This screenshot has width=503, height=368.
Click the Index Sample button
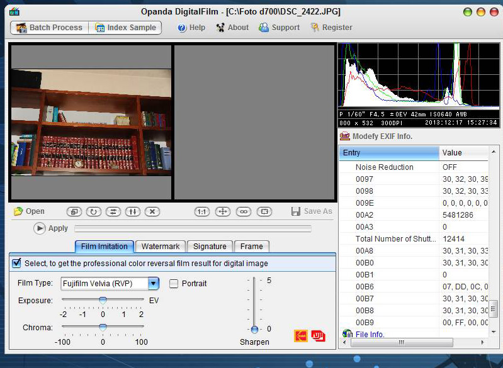click(125, 28)
